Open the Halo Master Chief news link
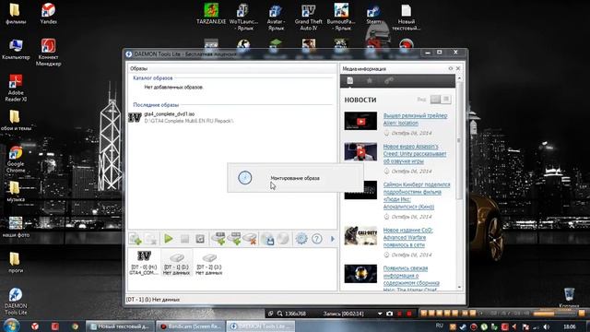Image resolution: width=590 pixels, height=332 pixels. pyautogui.click(x=411, y=279)
